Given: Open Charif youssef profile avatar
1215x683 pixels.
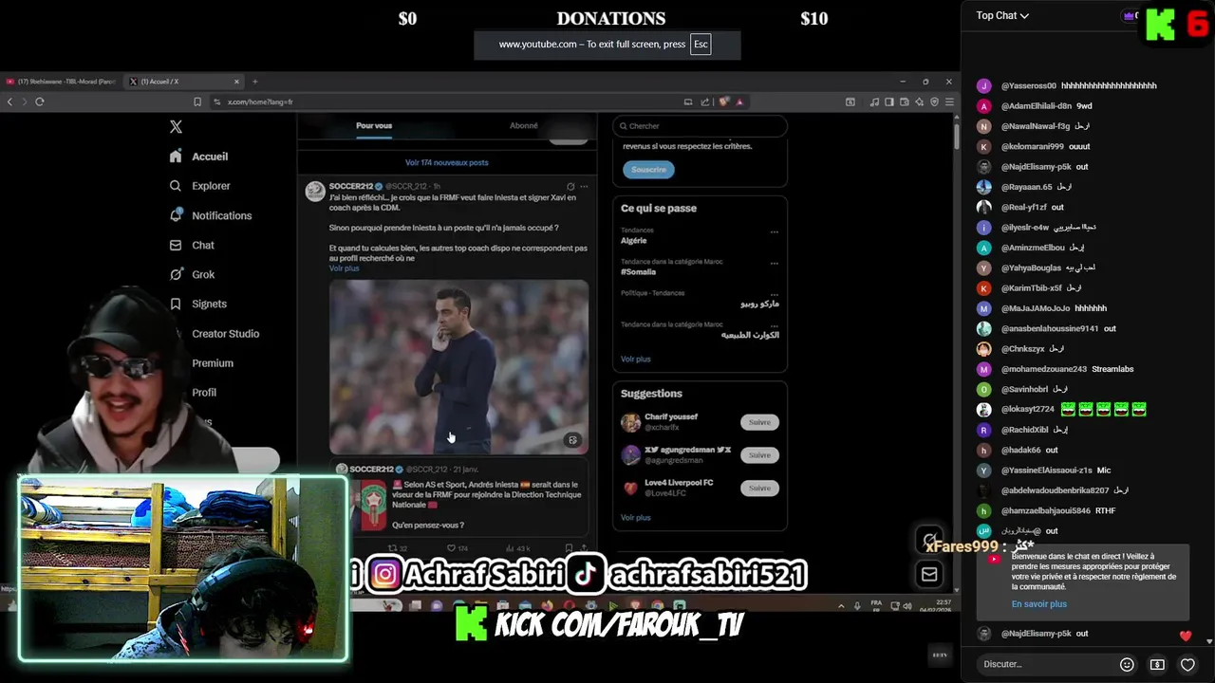Looking at the screenshot, I should coord(630,422).
